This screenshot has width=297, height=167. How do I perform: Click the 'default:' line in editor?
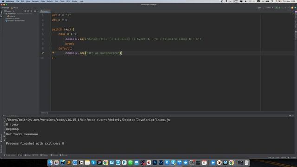point(65,48)
